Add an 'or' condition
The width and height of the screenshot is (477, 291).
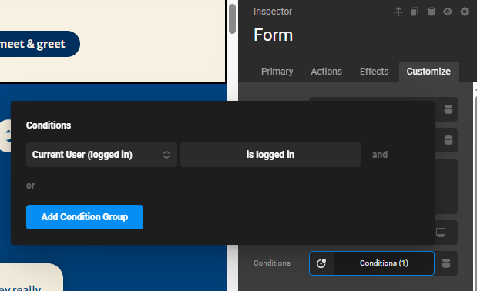click(x=30, y=186)
